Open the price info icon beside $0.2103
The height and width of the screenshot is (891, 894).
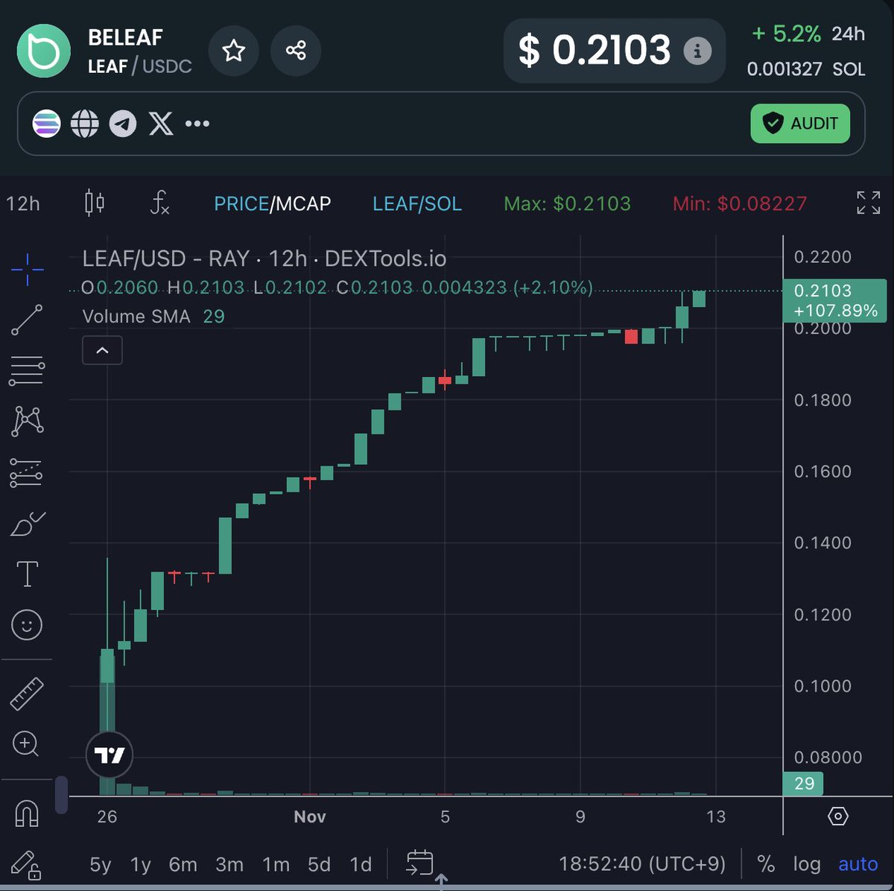pyautogui.click(x=697, y=51)
